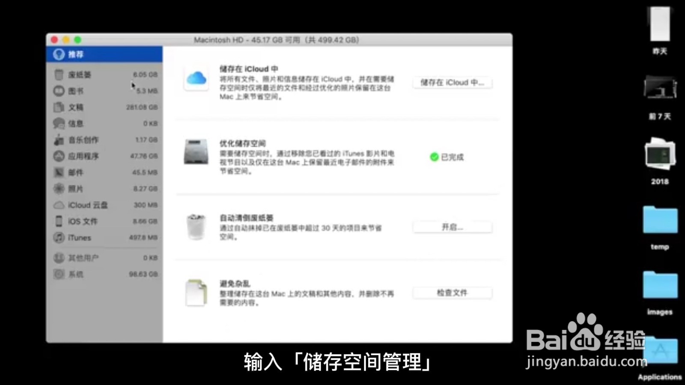This screenshot has width=685, height=385.
Task: Click the iOS 文件 phone icon in the sidebar
Action: [x=59, y=221]
